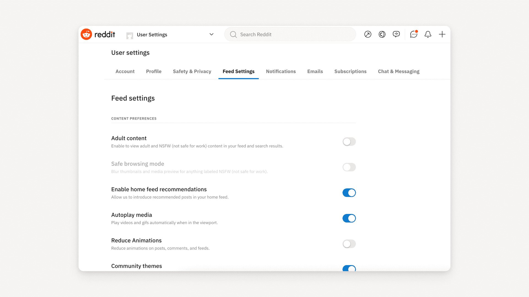This screenshot has width=529, height=297.
Task: Open the notifications bell
Action: (x=428, y=34)
